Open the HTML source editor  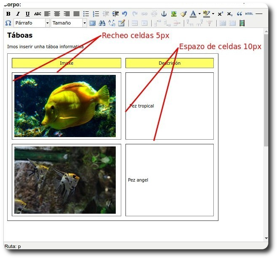[x=249, y=14]
